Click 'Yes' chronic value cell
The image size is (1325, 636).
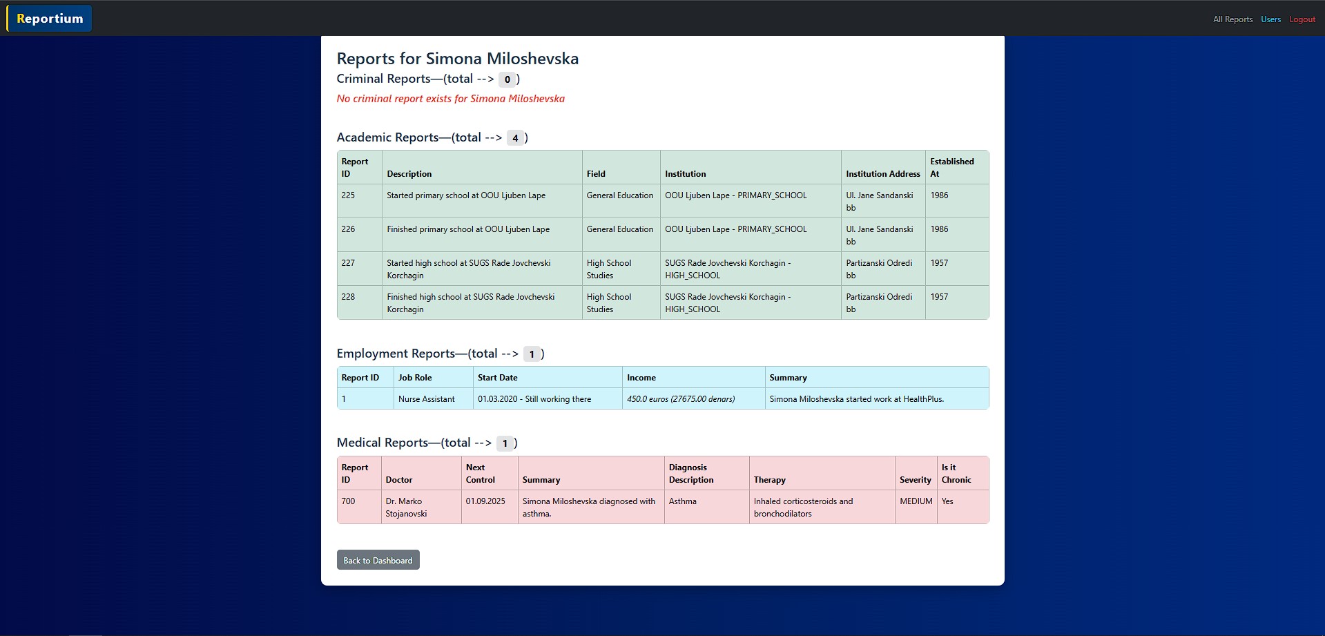click(x=963, y=507)
